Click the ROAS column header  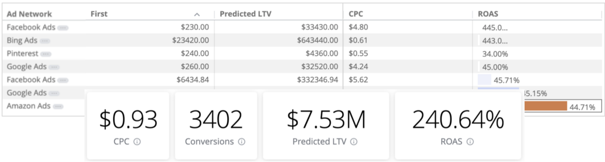[x=488, y=14]
